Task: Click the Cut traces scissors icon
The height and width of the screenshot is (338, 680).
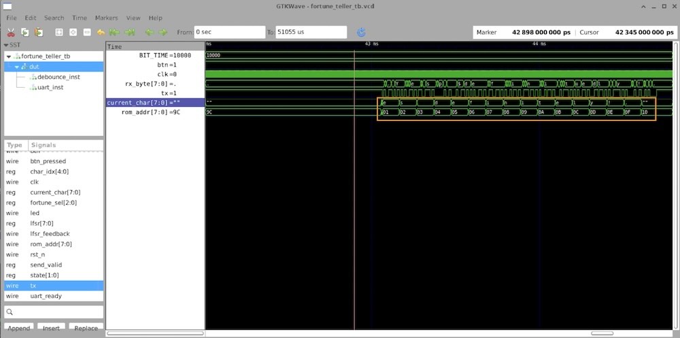Action: [x=11, y=32]
